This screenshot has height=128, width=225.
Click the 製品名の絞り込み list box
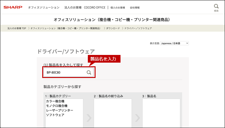113,113
